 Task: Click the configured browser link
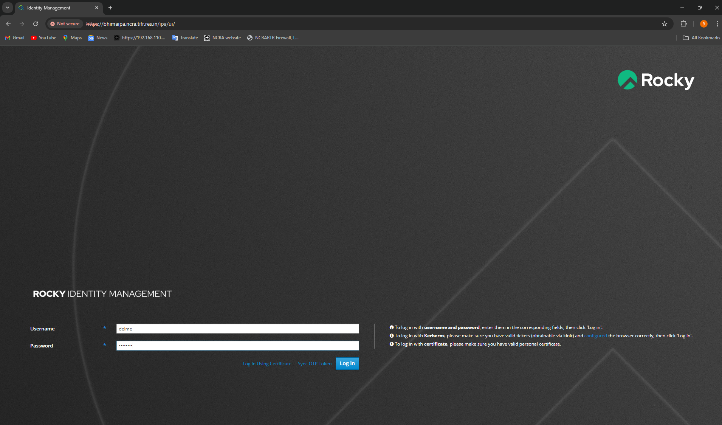point(595,336)
